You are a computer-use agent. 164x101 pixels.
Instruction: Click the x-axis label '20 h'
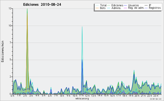(137, 96)
